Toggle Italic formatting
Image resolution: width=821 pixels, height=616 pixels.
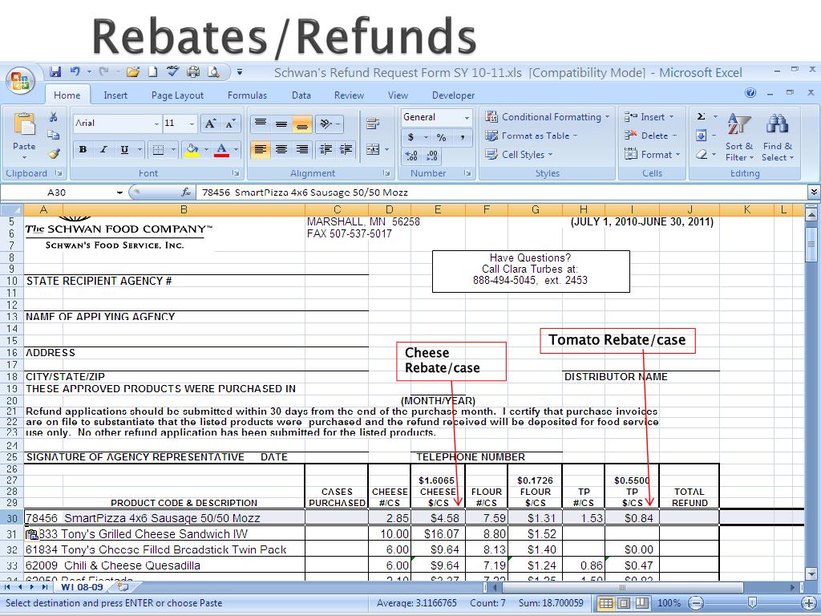(103, 150)
